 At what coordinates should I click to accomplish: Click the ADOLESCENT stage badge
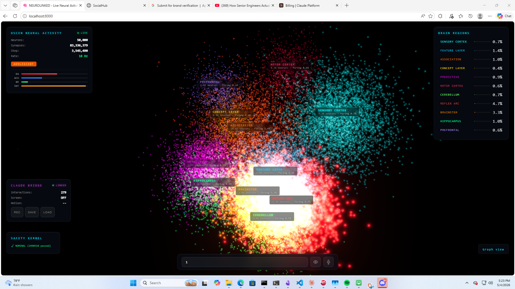[24, 64]
